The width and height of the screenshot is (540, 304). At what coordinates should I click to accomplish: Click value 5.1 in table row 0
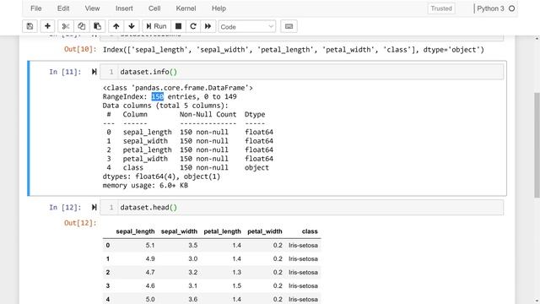coord(150,246)
